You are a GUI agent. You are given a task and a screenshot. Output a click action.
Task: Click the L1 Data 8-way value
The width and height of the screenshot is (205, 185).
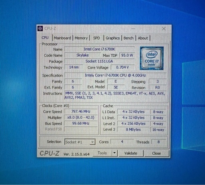(158, 112)
